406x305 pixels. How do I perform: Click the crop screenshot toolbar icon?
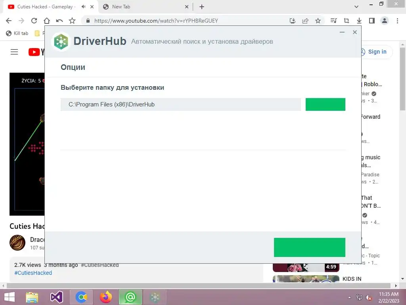346,21
